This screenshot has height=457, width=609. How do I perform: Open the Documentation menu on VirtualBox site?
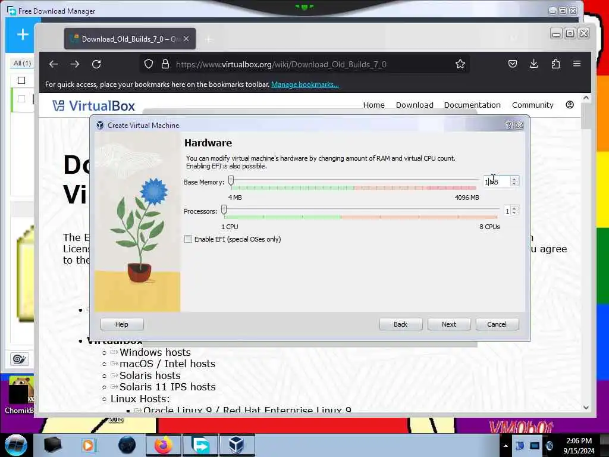click(472, 105)
